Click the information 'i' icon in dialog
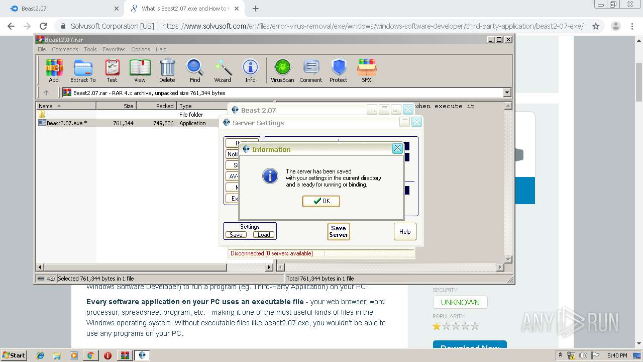643x362 pixels. 270,176
